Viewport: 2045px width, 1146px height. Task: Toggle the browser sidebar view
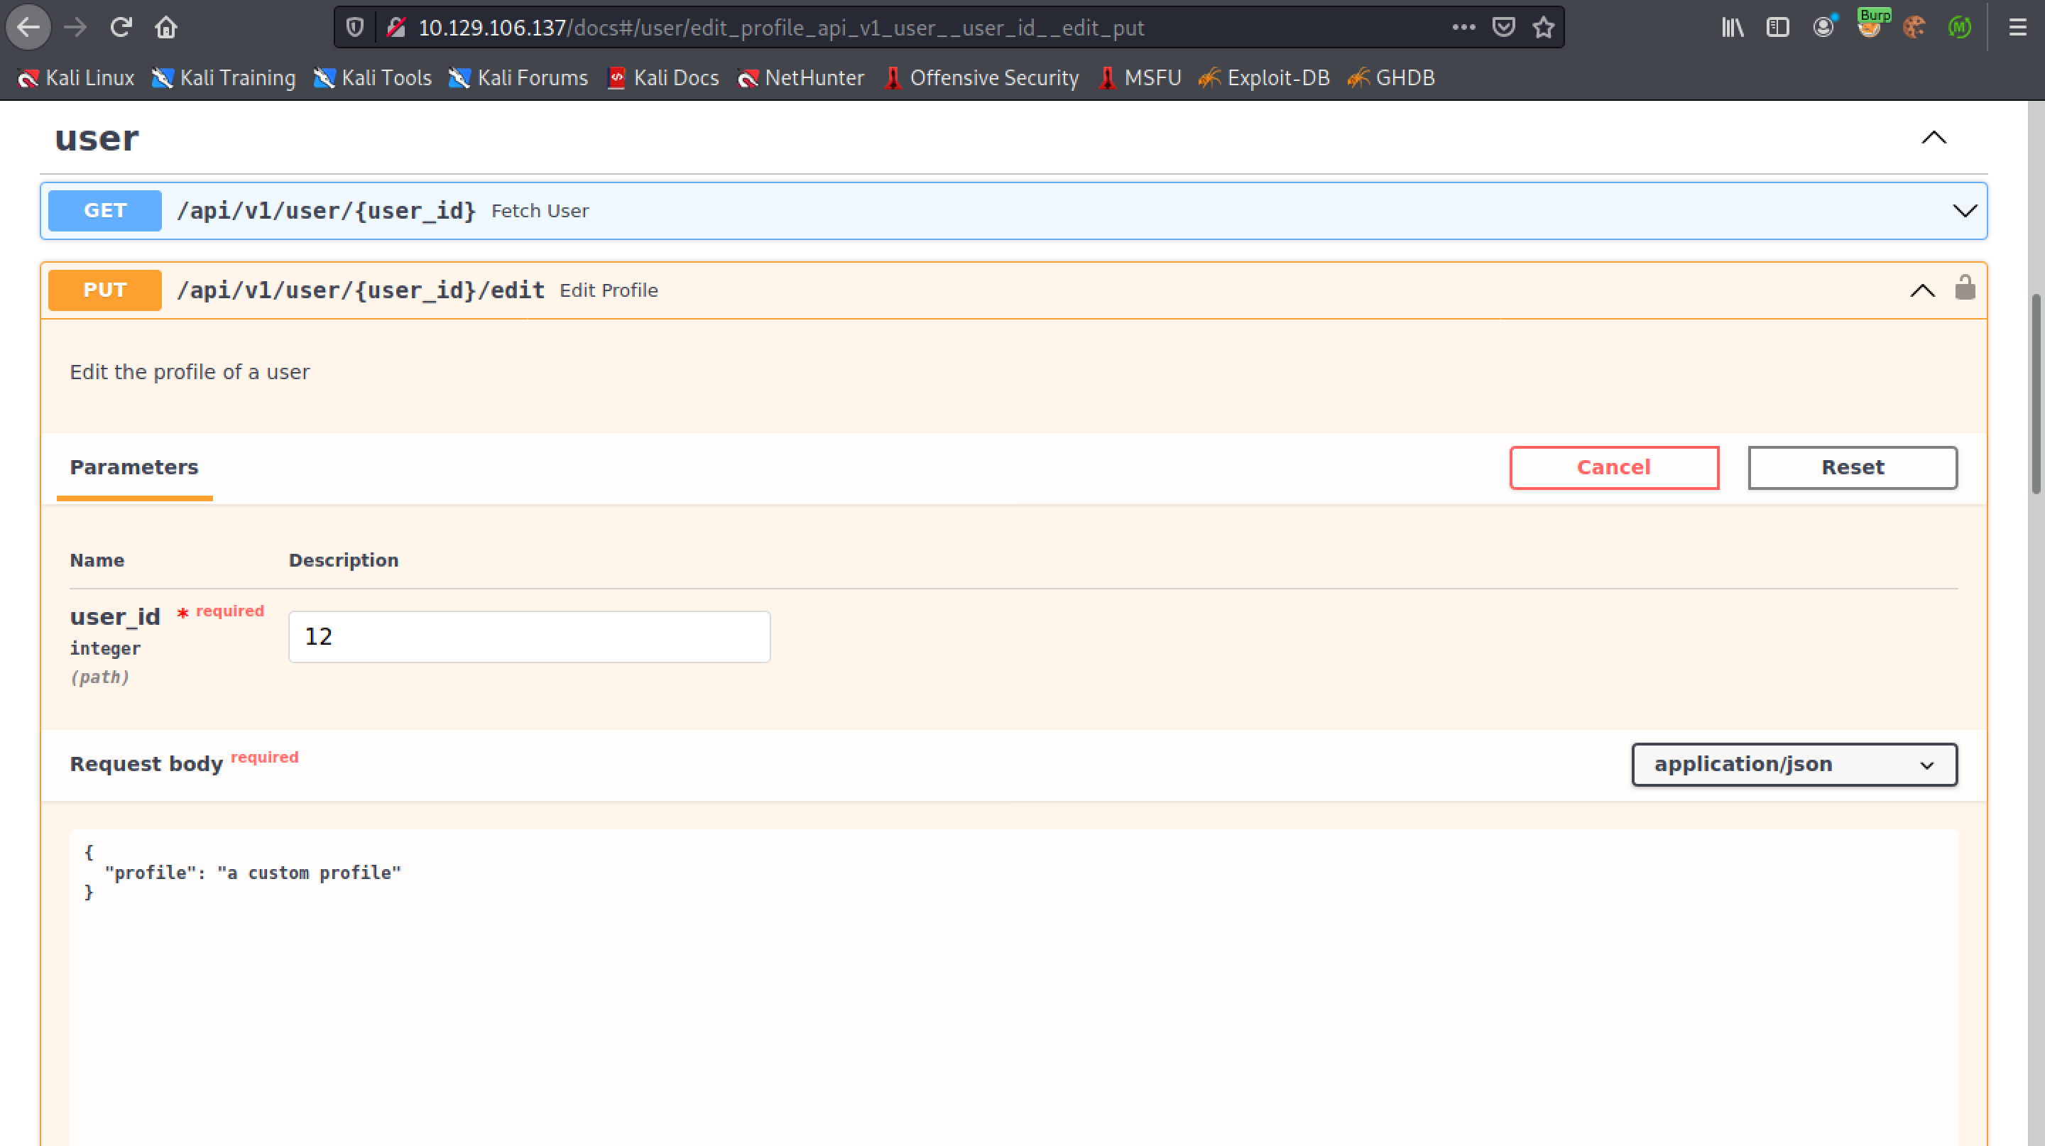[x=1777, y=28]
